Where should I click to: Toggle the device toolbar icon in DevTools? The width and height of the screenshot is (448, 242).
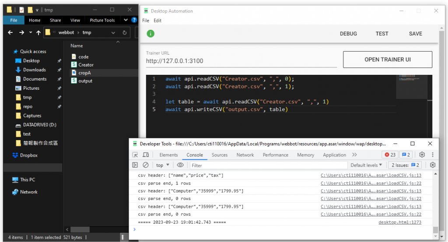tap(146, 155)
